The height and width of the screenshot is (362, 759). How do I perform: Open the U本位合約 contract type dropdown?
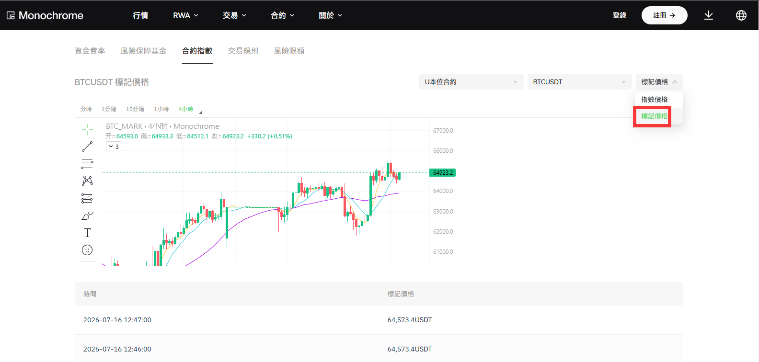click(x=471, y=82)
